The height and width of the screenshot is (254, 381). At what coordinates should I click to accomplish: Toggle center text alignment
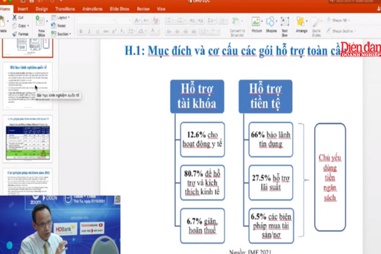point(177,31)
